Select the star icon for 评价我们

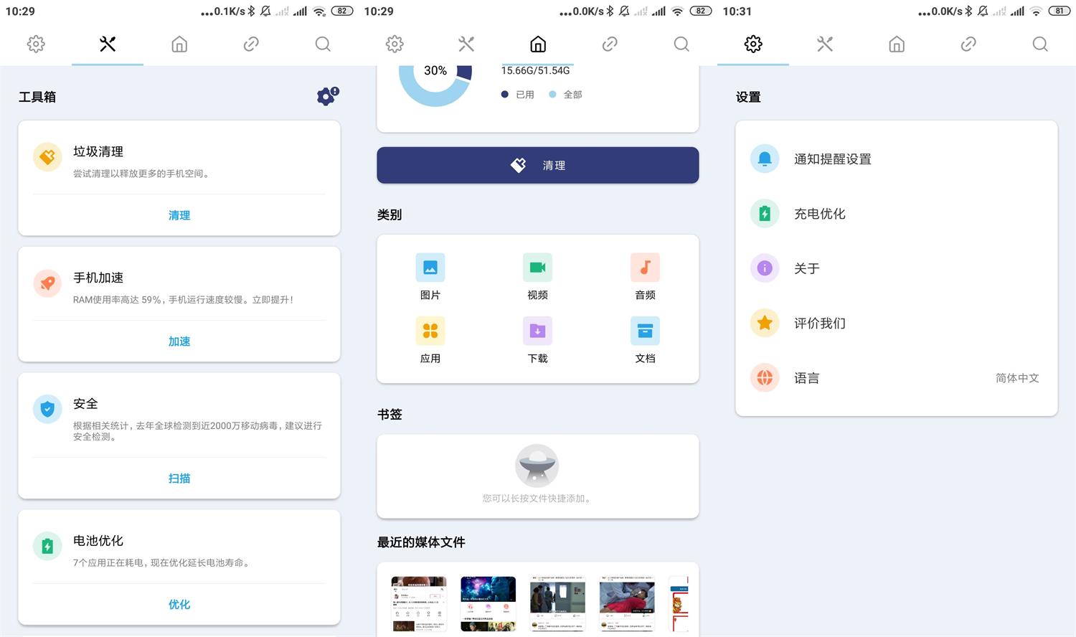pos(764,323)
